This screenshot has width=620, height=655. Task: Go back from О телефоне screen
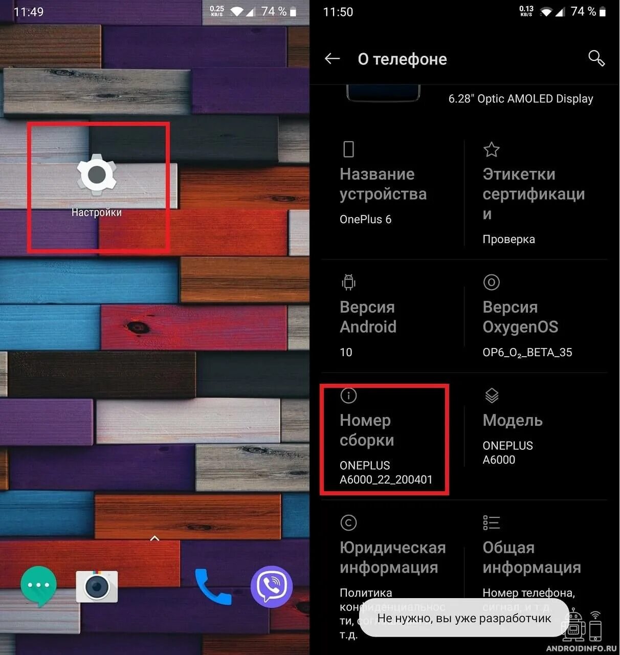(333, 59)
